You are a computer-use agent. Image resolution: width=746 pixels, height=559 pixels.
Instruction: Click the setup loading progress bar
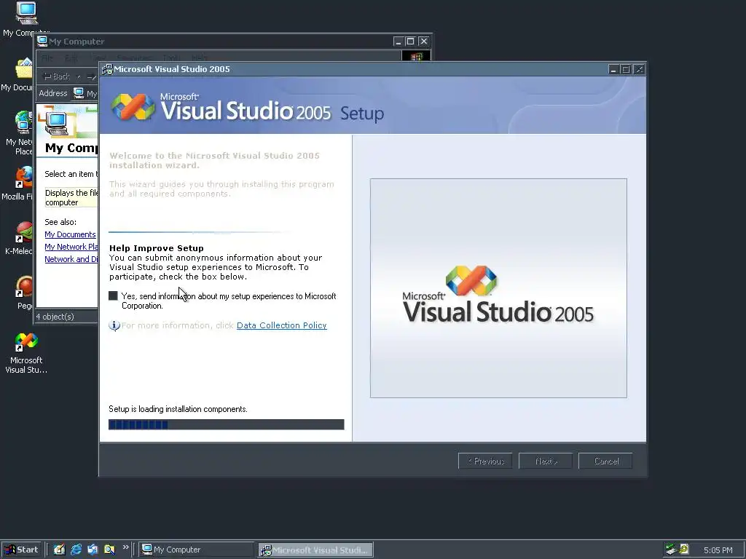[x=226, y=424]
